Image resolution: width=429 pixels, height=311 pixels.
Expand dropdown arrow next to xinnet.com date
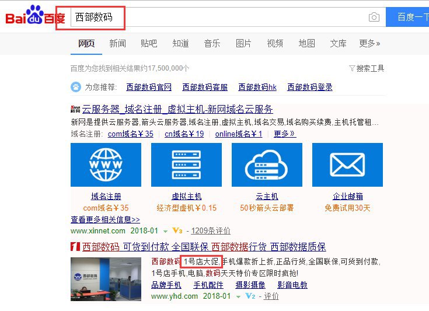[166, 231]
